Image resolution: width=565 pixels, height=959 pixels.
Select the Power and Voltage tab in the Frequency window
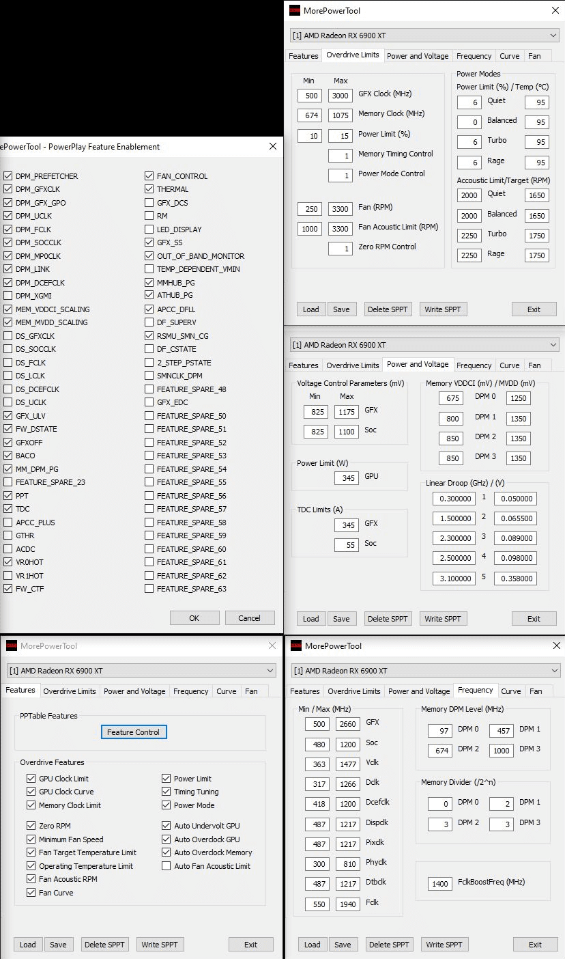419,691
